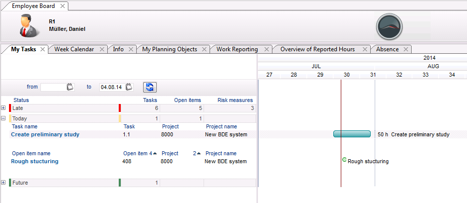Collapse the Today status group
Viewport: 467px width, 203px height.
point(3,119)
